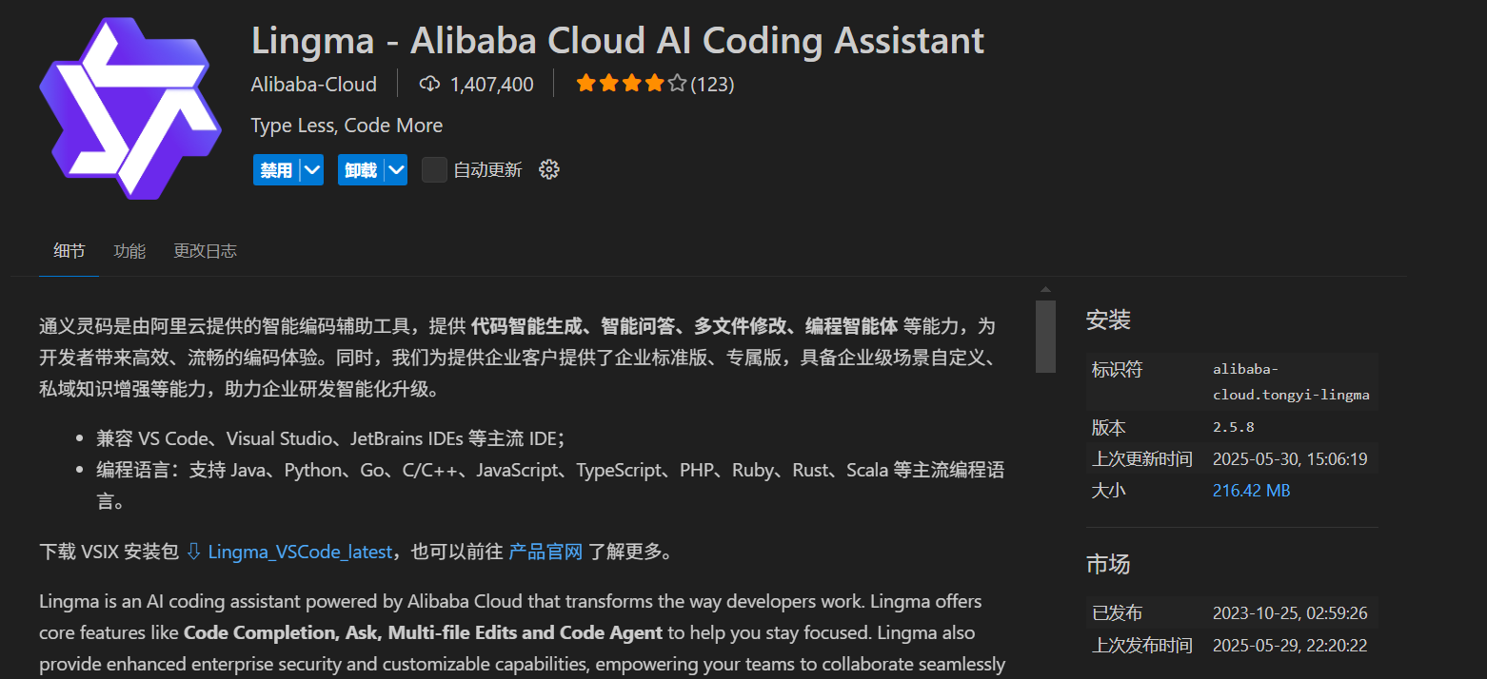Click the 216.42 MB size link
Screen dimensions: 1487x679
[x=1251, y=491]
